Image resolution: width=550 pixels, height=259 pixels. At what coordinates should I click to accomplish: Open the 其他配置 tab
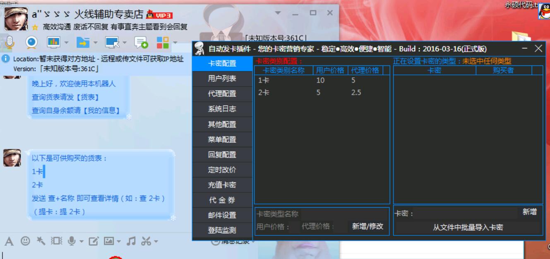(x=222, y=125)
